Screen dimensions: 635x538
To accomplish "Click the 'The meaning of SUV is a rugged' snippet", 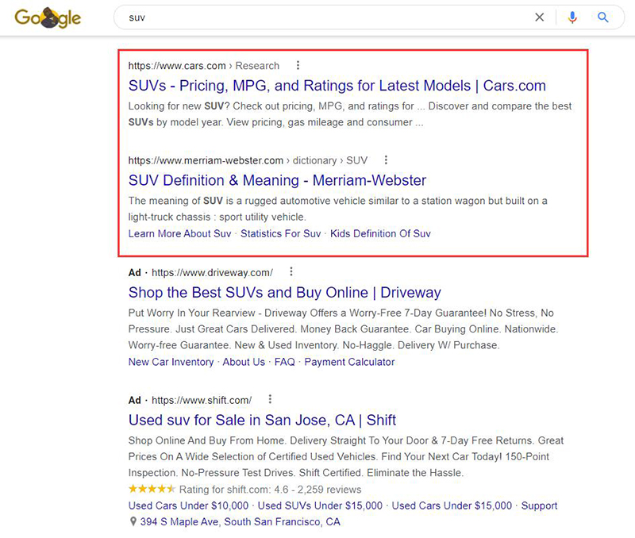I will (338, 209).
